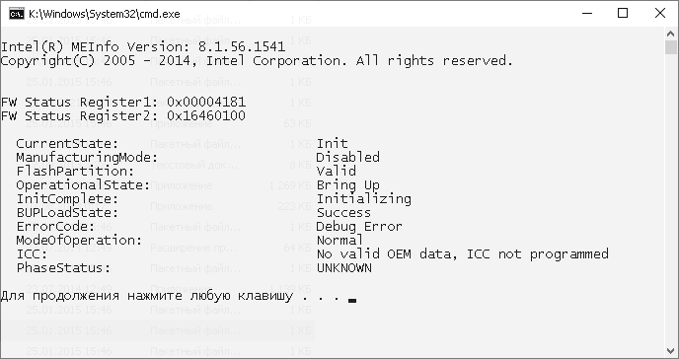Click the ICC not programmed message
The width and height of the screenshot is (679, 359).
pyautogui.click(x=463, y=253)
